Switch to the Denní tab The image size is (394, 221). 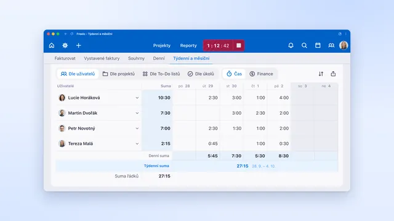[x=159, y=58]
